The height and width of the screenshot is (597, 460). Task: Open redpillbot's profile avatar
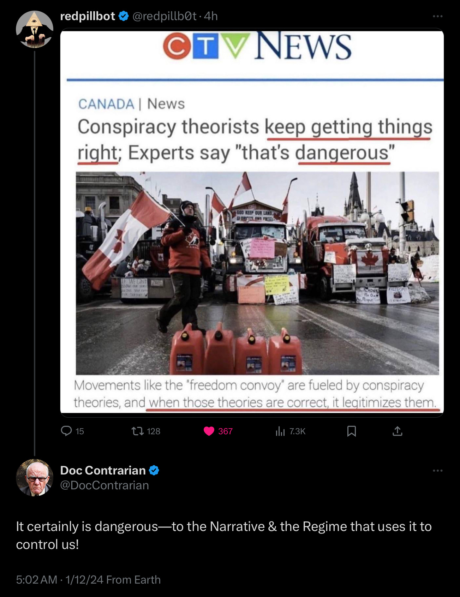click(x=35, y=29)
